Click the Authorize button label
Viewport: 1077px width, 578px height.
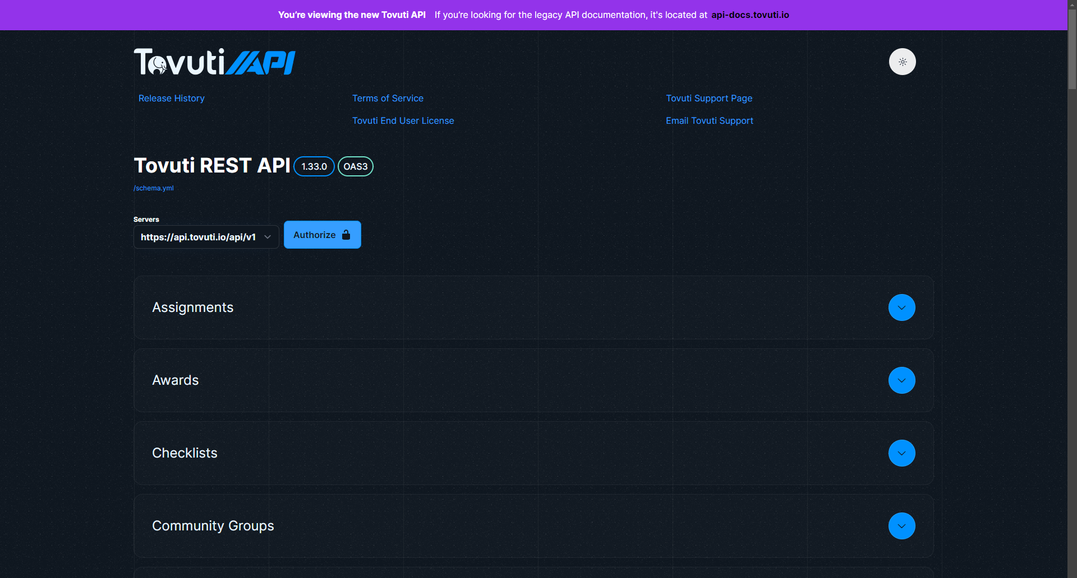[x=314, y=235]
